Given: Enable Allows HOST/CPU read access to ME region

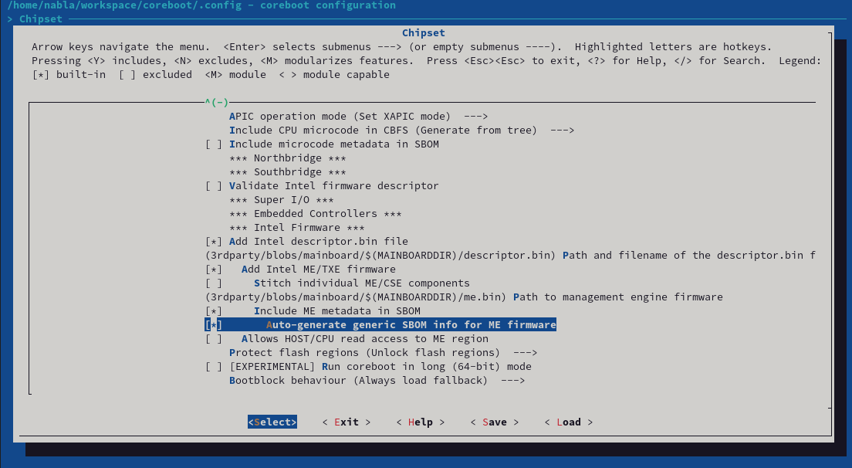Looking at the screenshot, I should (214, 338).
